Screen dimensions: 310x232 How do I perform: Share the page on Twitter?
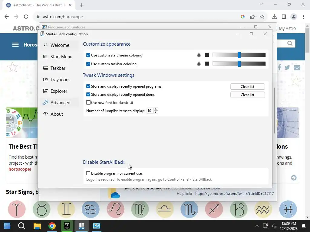coord(287,68)
